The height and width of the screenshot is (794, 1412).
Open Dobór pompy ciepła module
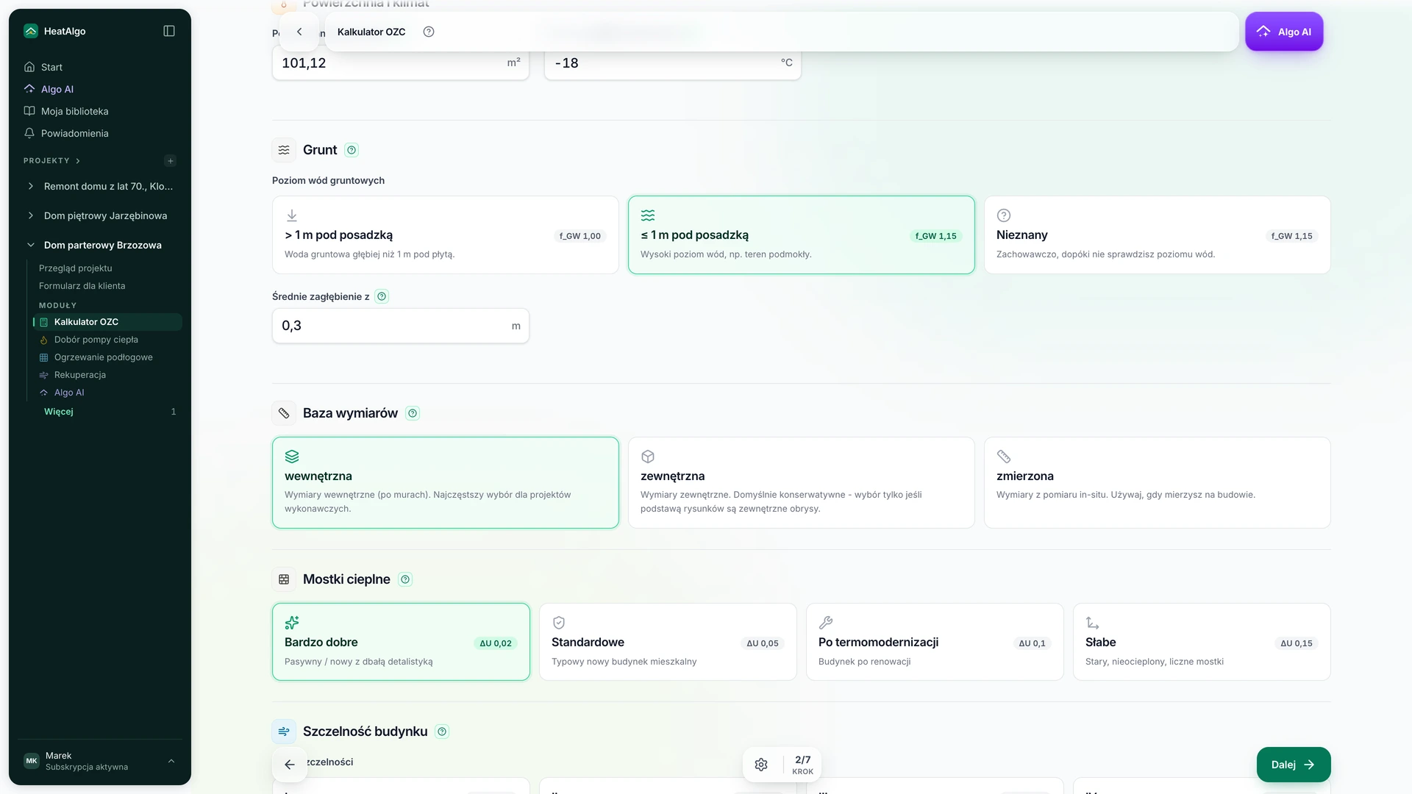(x=96, y=340)
